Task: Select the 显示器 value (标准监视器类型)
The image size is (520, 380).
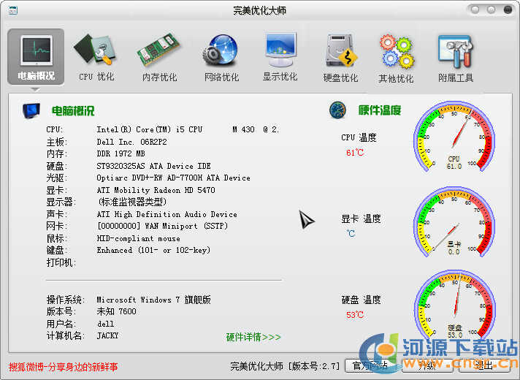Action: point(132,202)
